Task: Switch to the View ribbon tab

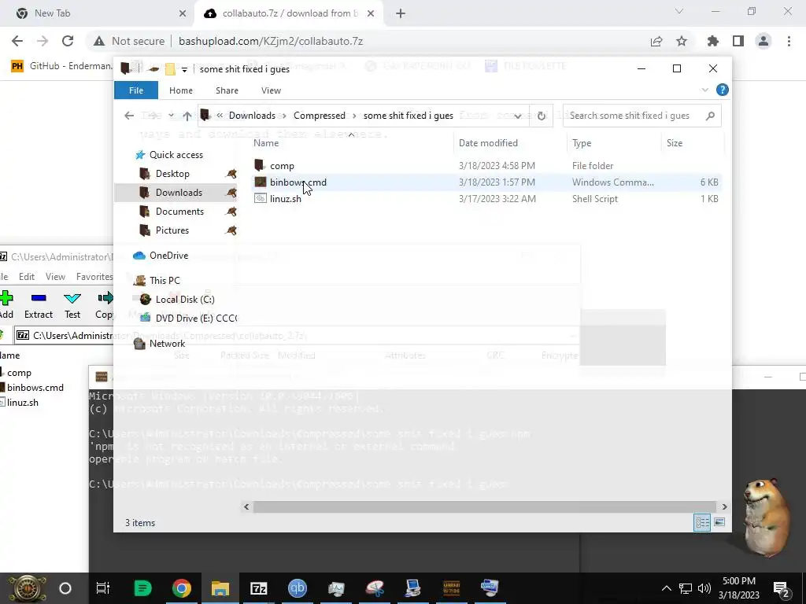Action: click(271, 90)
